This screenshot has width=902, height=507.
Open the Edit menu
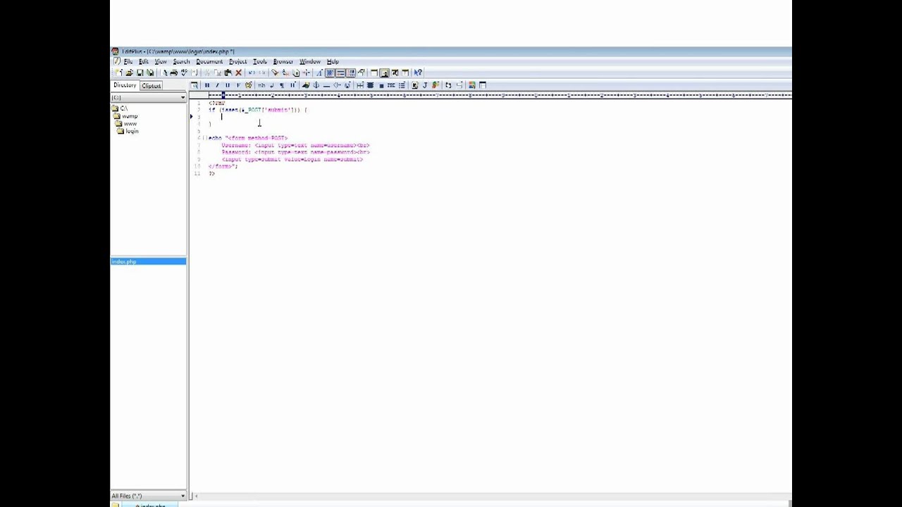[144, 61]
